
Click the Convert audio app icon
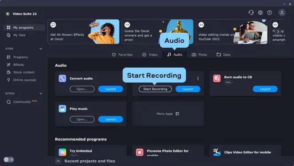coord(62,79)
